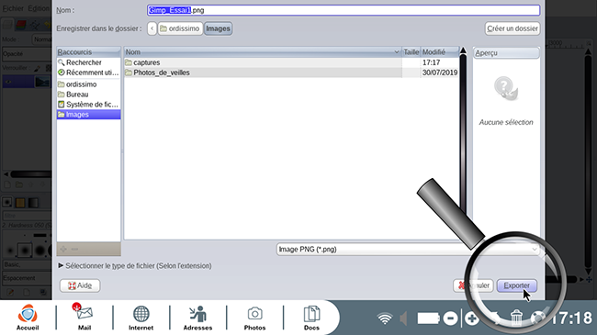The height and width of the screenshot is (335, 597).
Task: Select the Images path button
Action: click(219, 28)
